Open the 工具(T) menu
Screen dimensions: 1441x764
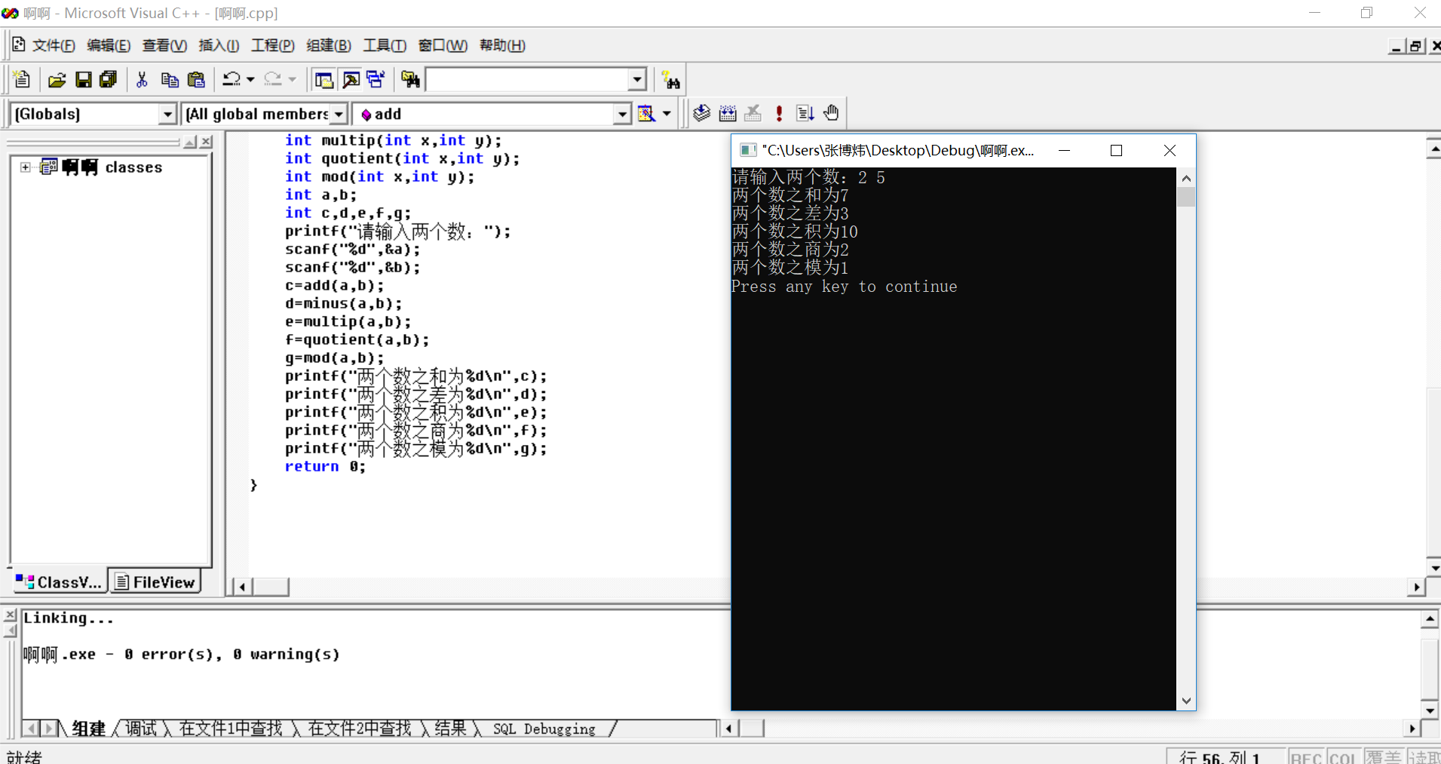click(x=384, y=46)
